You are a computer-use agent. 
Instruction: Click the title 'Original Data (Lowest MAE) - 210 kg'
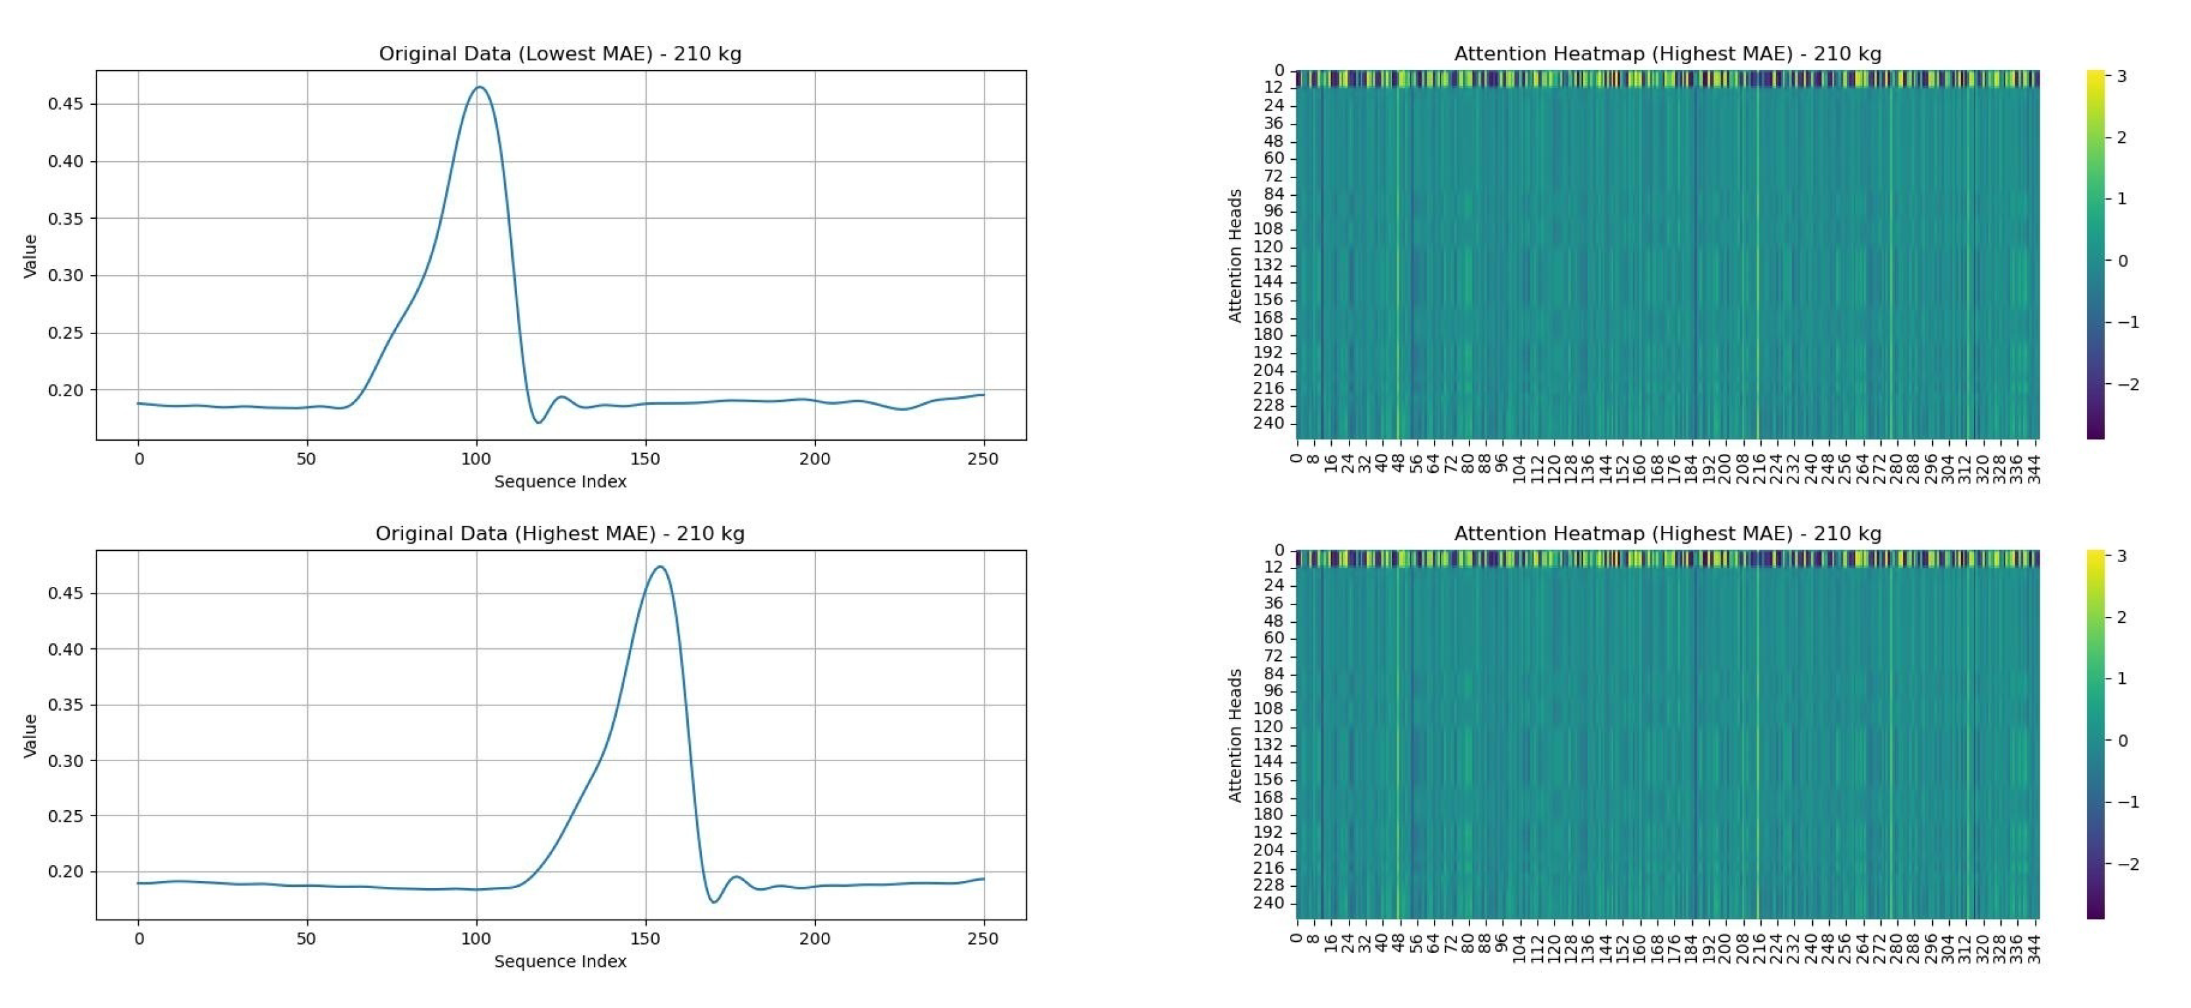click(560, 54)
